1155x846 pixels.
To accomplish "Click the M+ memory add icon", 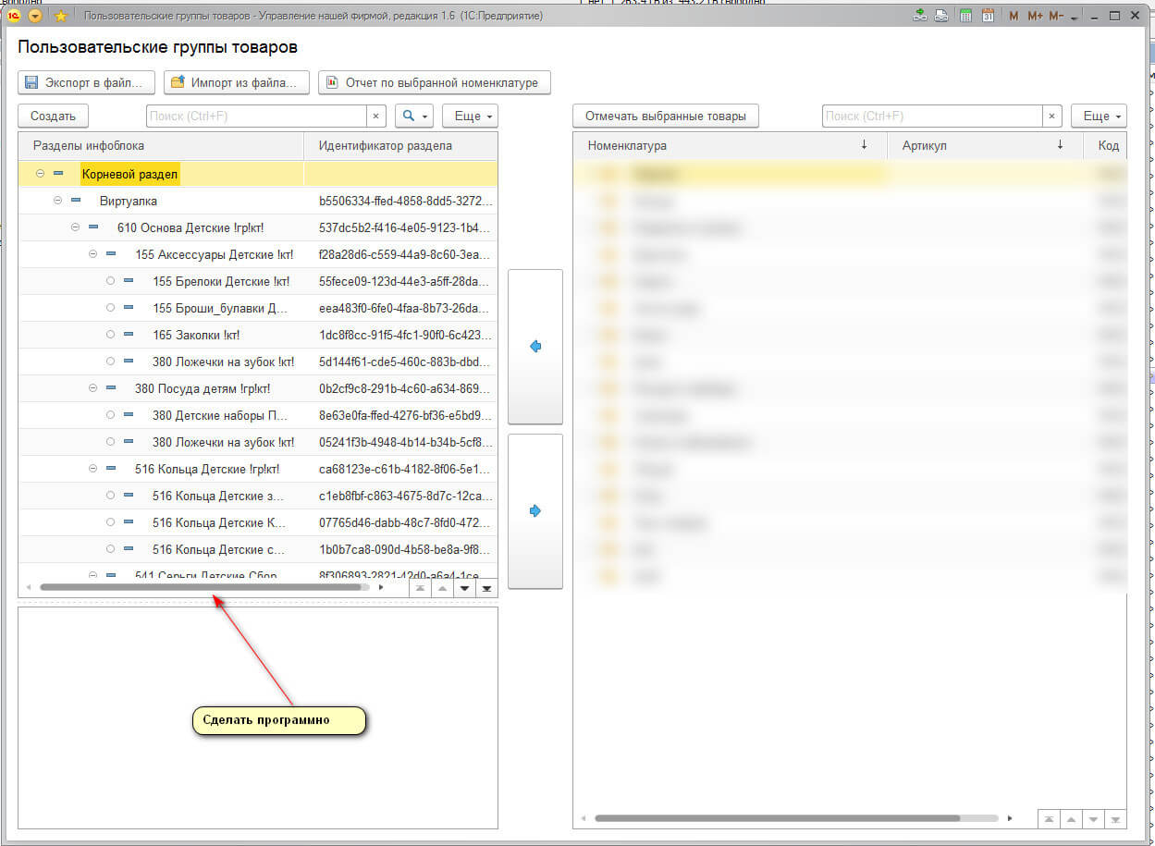I will coord(1034,16).
